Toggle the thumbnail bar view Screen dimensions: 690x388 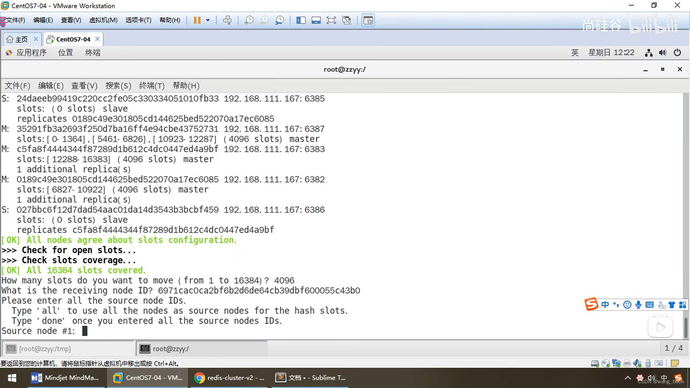tap(316, 20)
